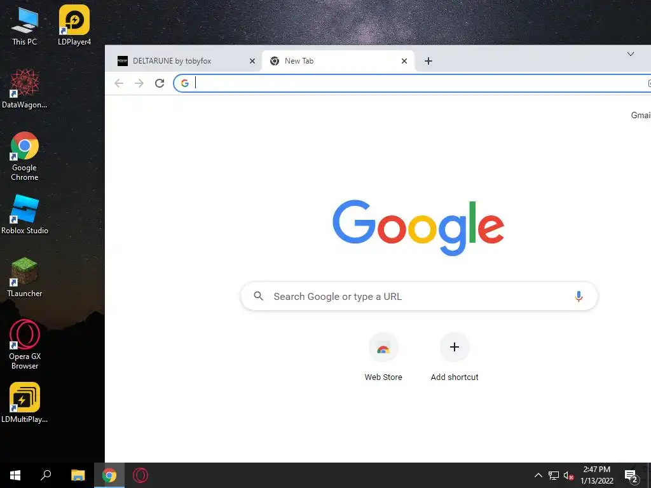The image size is (651, 488).
Task: Open the DataWagon desktop shortcut
Action: 25,89
